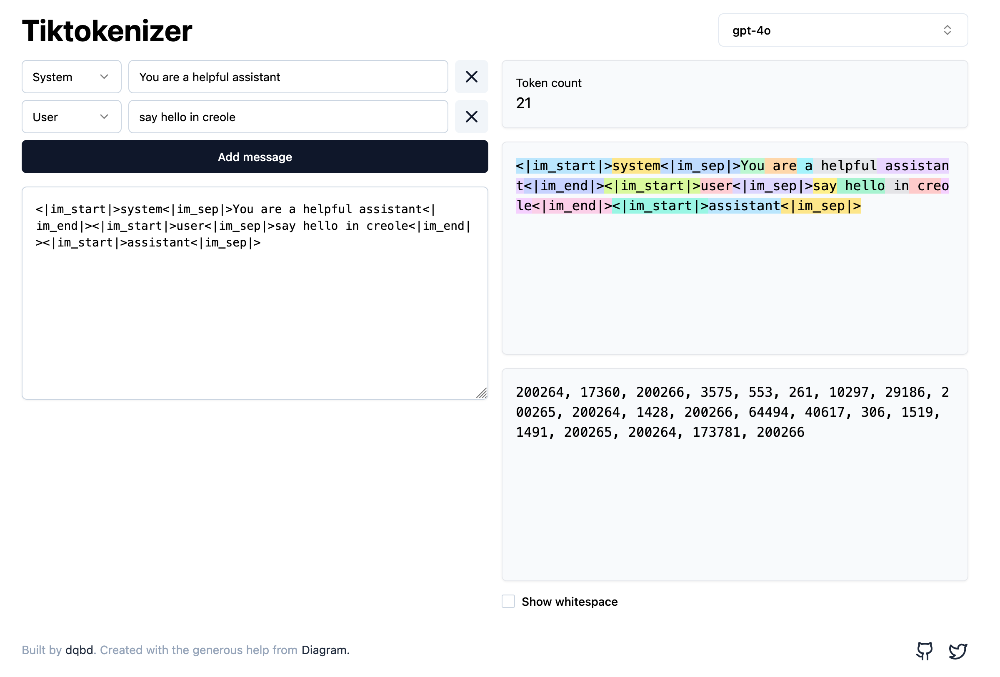
Task: Toggle whitespace via the Show whitespace label
Action: (x=569, y=602)
